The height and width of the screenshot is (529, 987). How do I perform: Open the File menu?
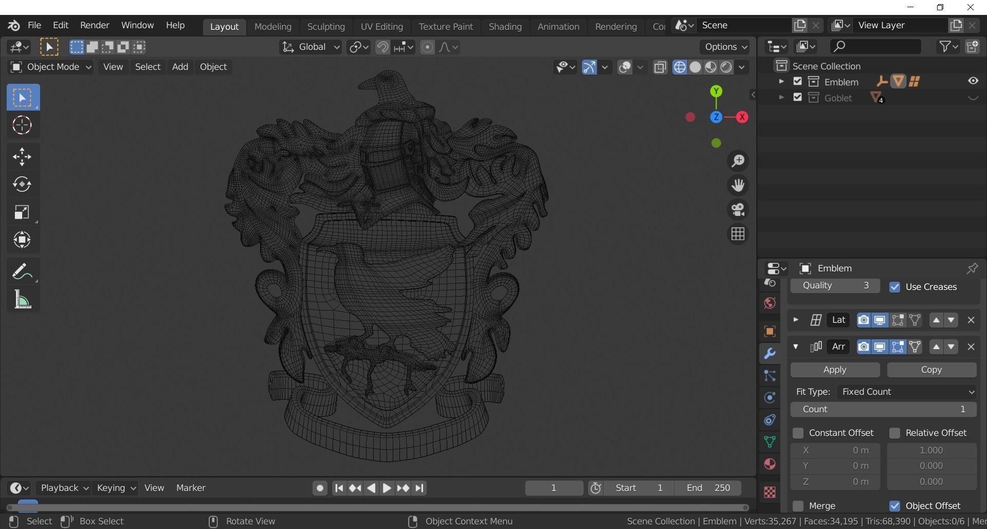[x=34, y=25]
